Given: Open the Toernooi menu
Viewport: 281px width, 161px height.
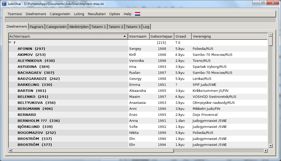Looking at the screenshot, I should pos(15,14).
